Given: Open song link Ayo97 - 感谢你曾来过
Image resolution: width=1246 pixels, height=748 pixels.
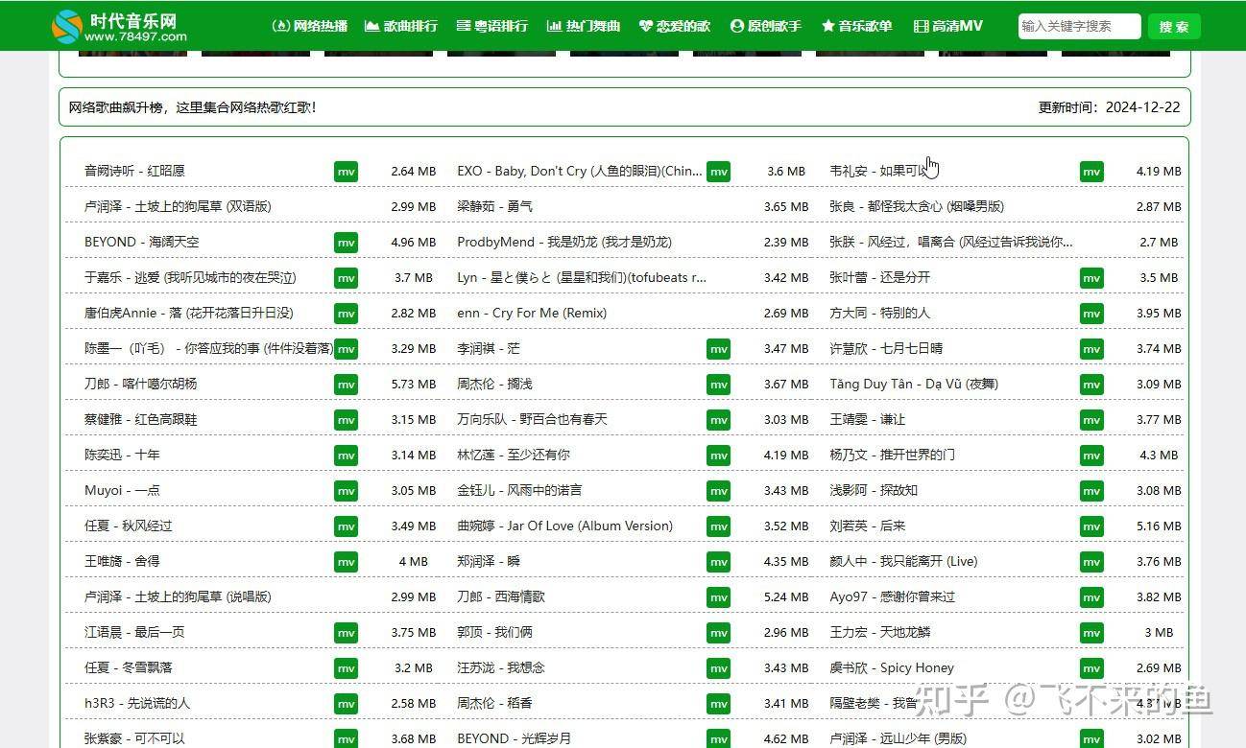Looking at the screenshot, I should pos(892,596).
